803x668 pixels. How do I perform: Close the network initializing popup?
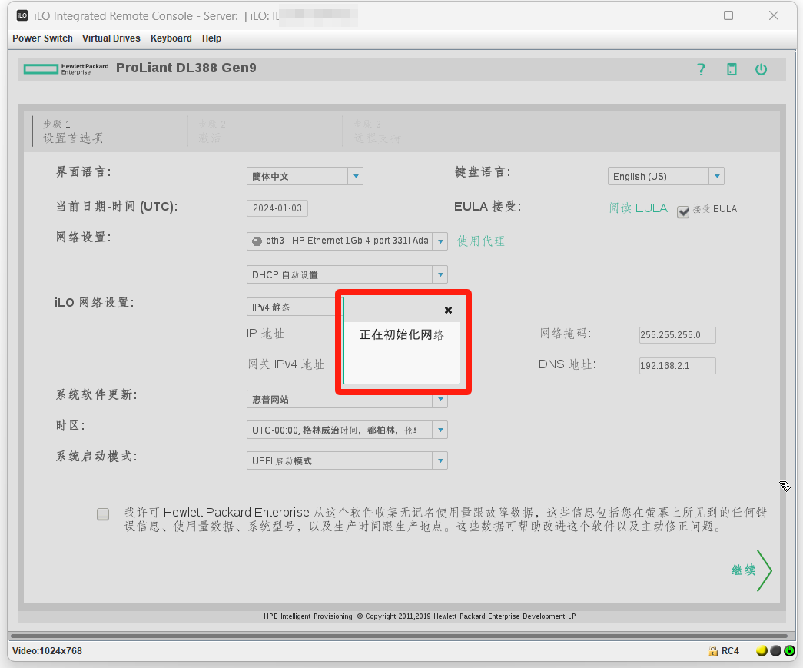[448, 310]
